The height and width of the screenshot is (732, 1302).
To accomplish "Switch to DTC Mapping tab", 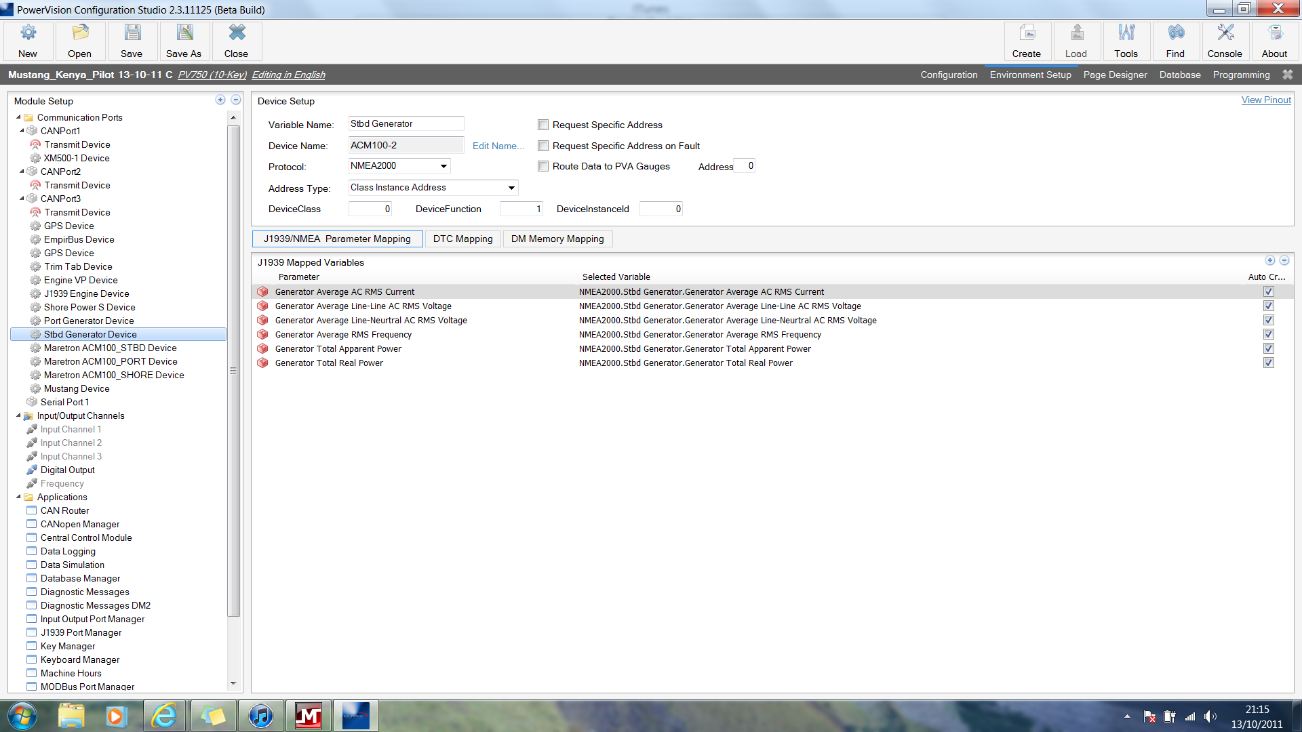I will pos(462,239).
